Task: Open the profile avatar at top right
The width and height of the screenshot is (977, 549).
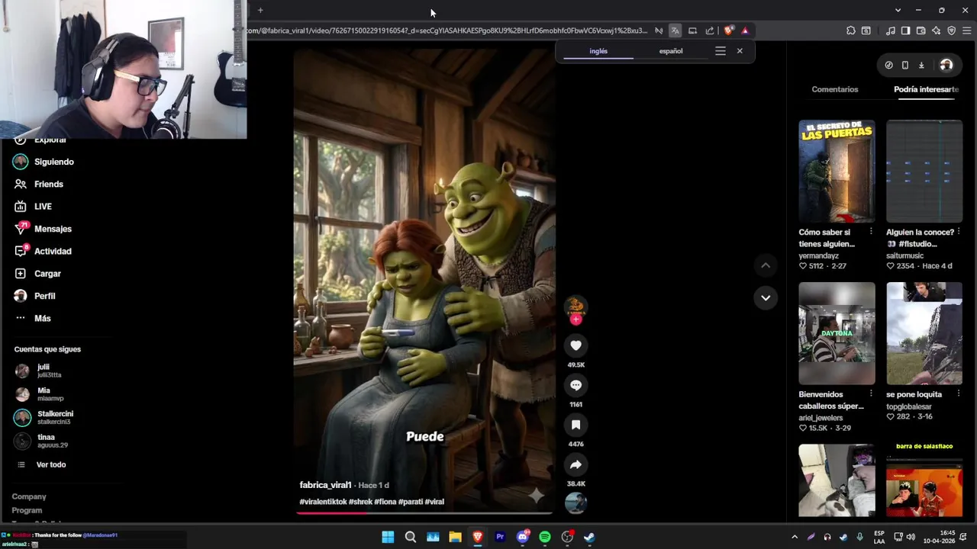Action: (x=946, y=65)
